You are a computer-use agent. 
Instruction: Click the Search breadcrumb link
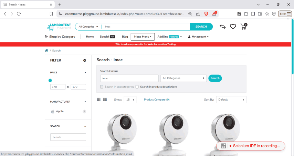coord(56,51)
